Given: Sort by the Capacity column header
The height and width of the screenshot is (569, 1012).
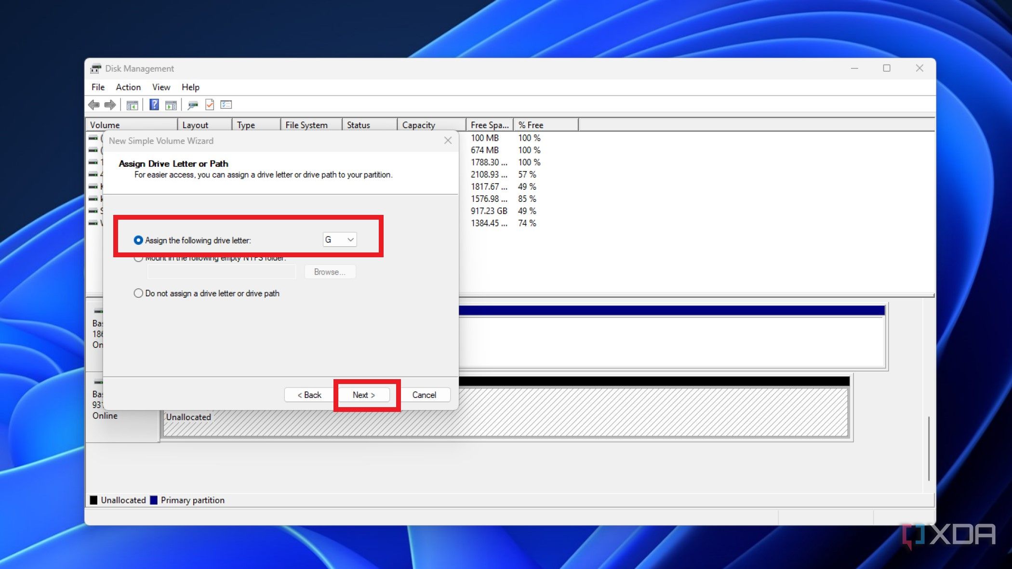Looking at the screenshot, I should pos(432,125).
